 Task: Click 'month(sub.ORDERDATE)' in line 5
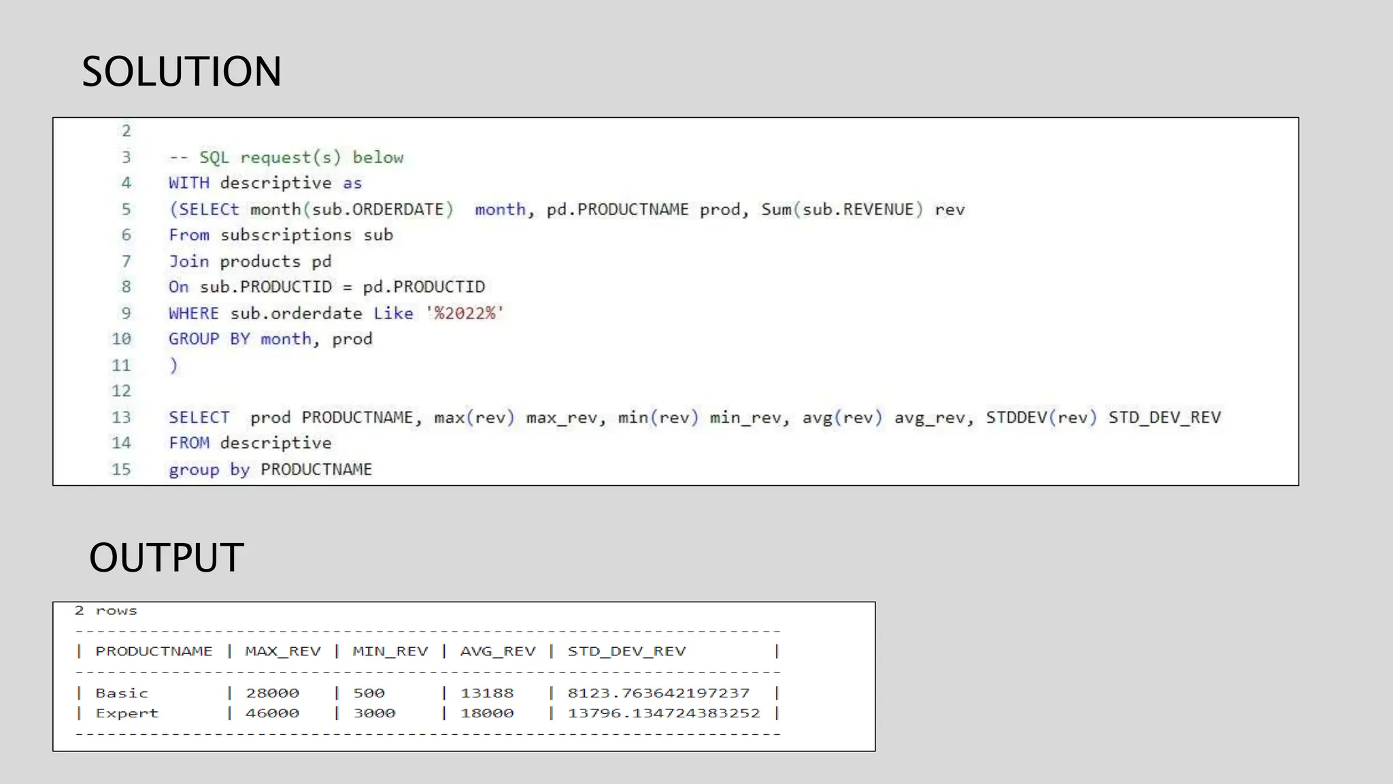352,210
